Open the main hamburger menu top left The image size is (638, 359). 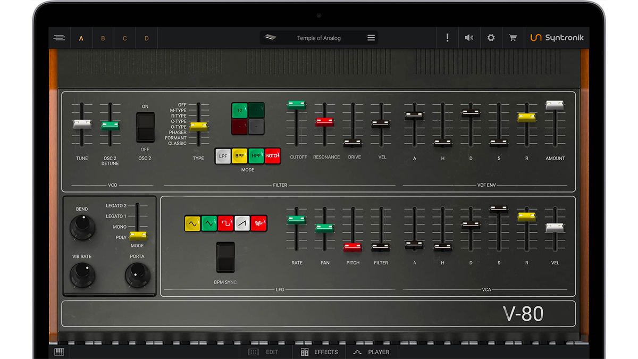coord(60,37)
